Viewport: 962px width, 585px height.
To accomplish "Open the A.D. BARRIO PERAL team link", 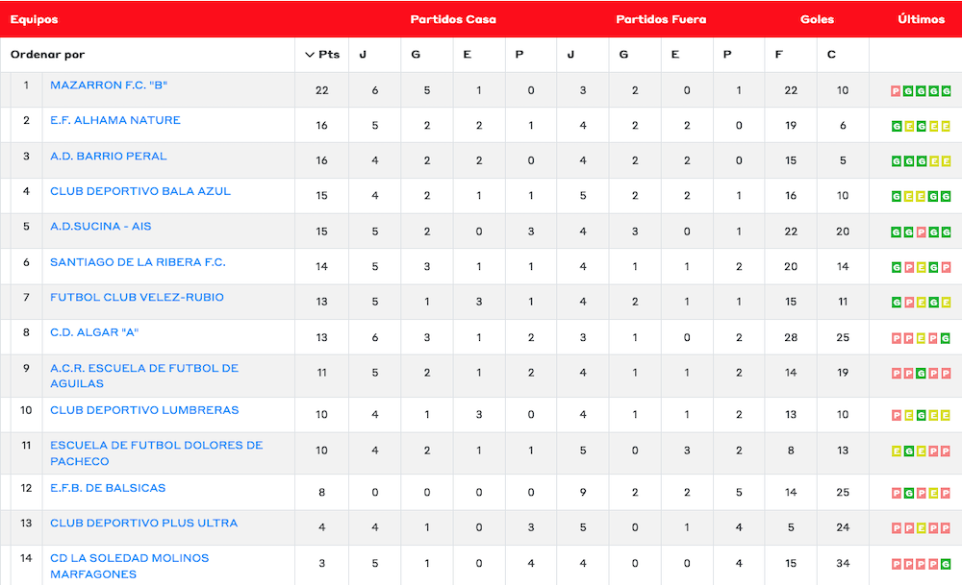I will click(x=109, y=157).
